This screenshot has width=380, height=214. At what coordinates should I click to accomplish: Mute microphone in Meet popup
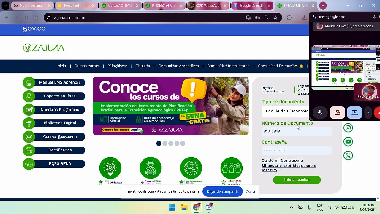pyautogui.click(x=320, y=113)
